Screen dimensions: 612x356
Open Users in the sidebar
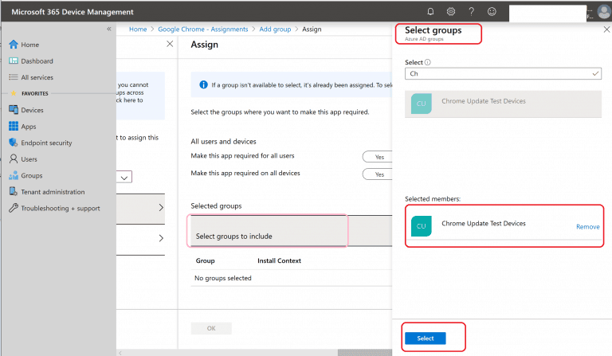tap(29, 159)
